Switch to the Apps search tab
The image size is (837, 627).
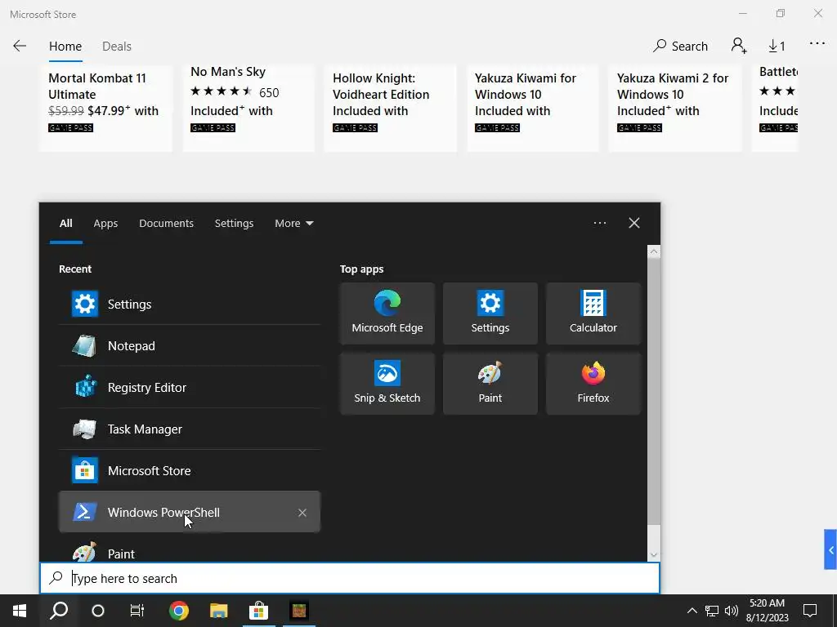[x=105, y=224]
